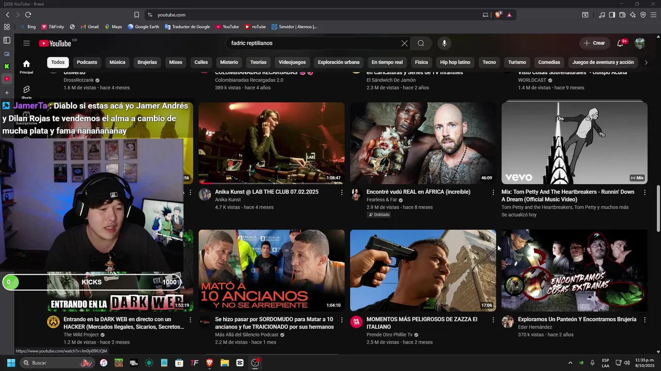Open the Anika Kunst channel avatar
661x371 pixels.
(x=205, y=194)
